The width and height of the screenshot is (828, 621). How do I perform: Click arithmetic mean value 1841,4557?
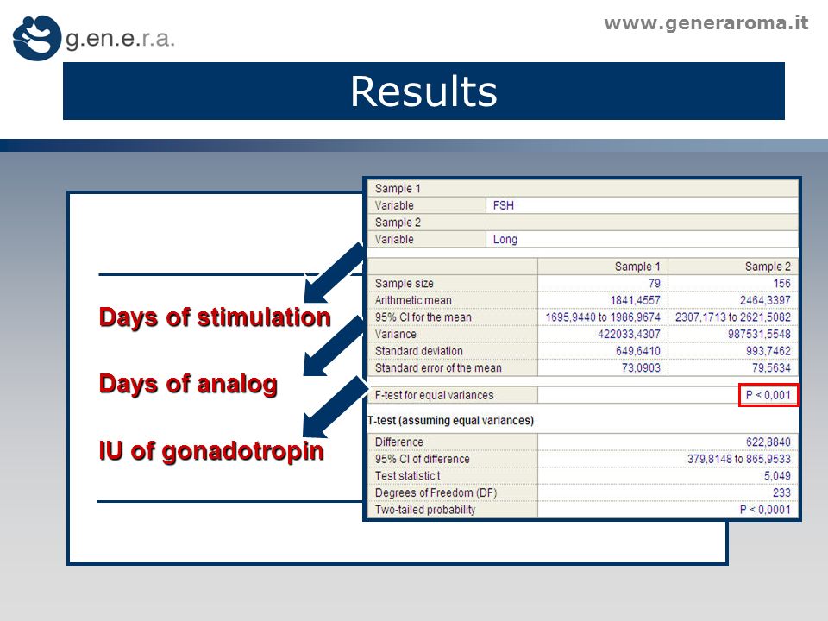(636, 300)
